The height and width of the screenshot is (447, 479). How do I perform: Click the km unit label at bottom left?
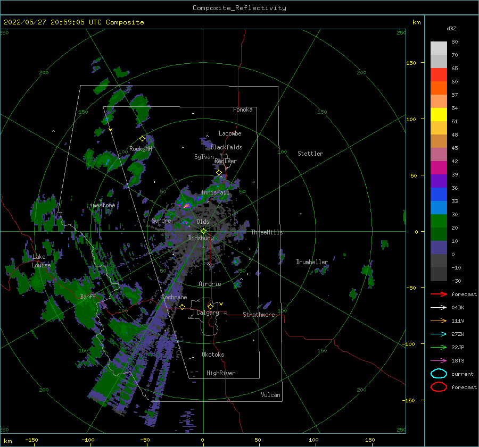pos(7,441)
